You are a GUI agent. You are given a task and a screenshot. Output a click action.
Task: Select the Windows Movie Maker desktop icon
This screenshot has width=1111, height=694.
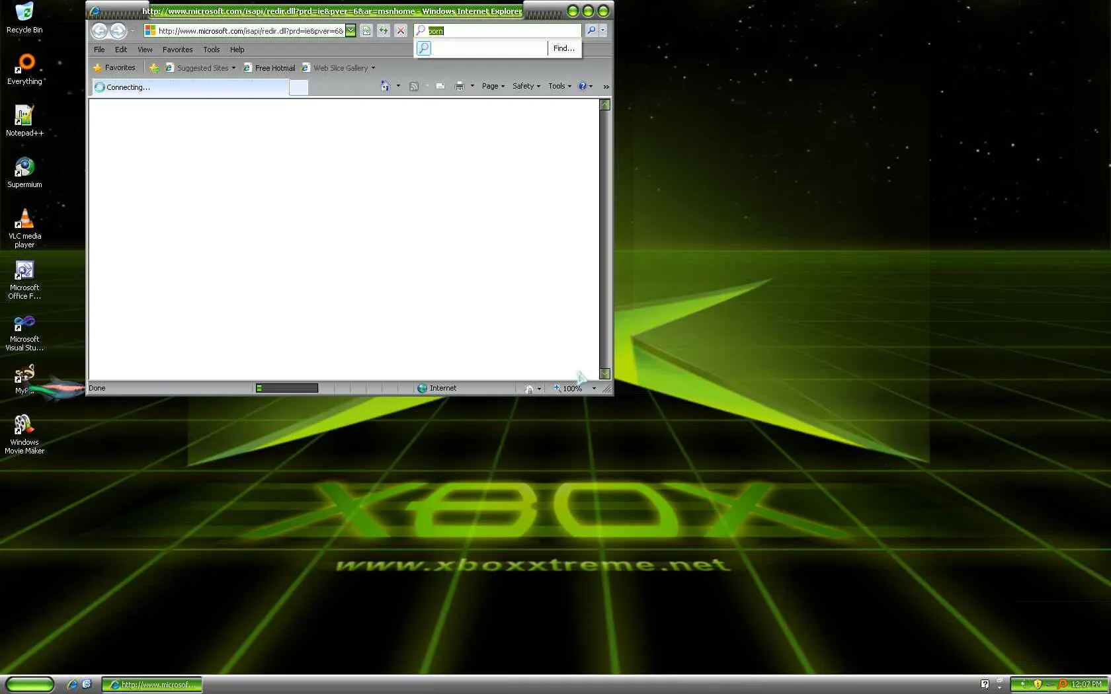[x=24, y=434]
